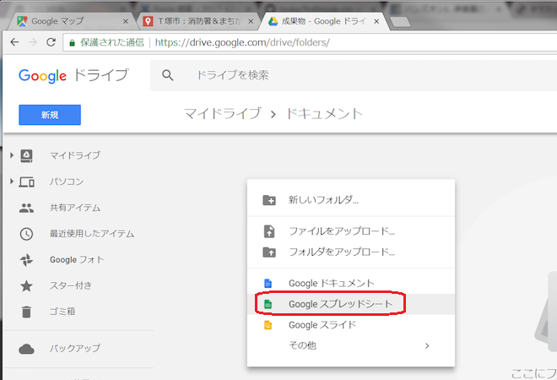This screenshot has width=557, height=380.
Task: Open Google フォト in the sidebar
Action: (x=78, y=260)
